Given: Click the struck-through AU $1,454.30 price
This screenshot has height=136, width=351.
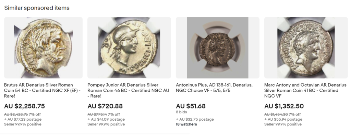Looking at the screenshot, I should click(276, 115).
